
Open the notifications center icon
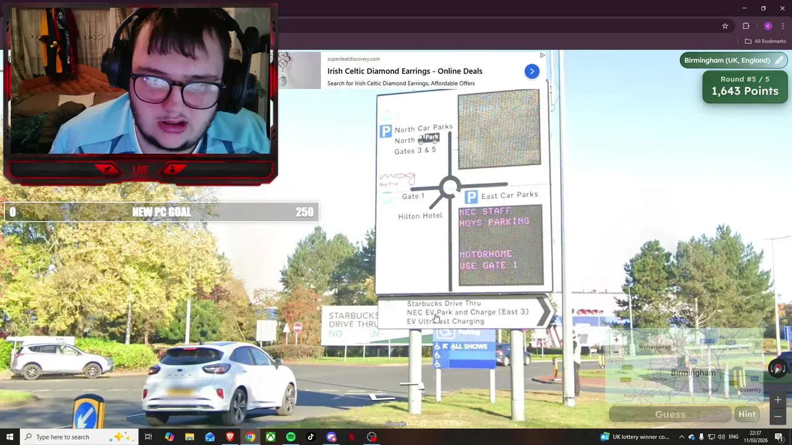click(x=779, y=437)
